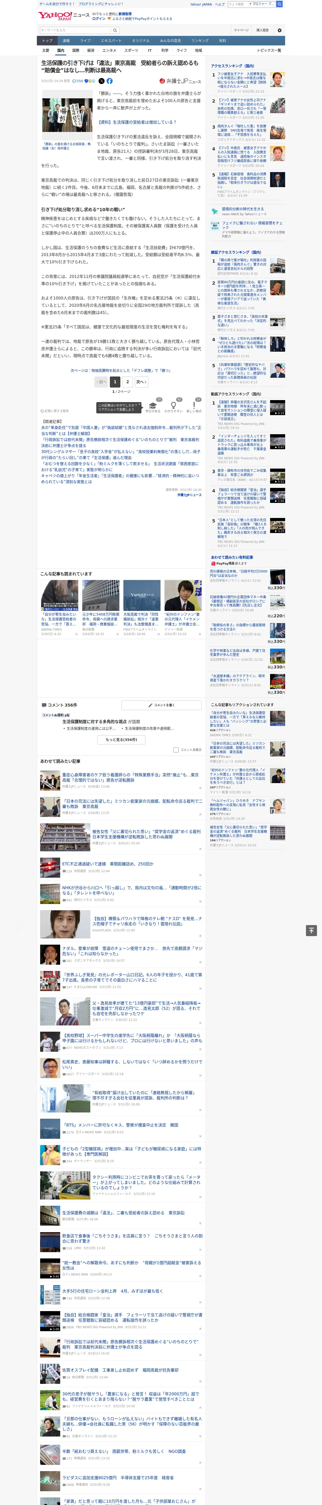Open the settings gear icon

coord(279,30)
